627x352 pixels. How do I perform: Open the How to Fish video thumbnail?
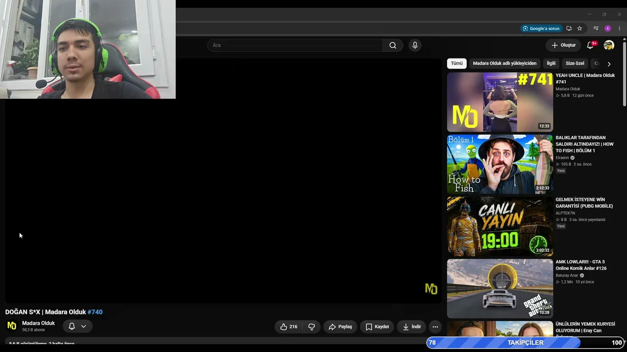coord(500,164)
